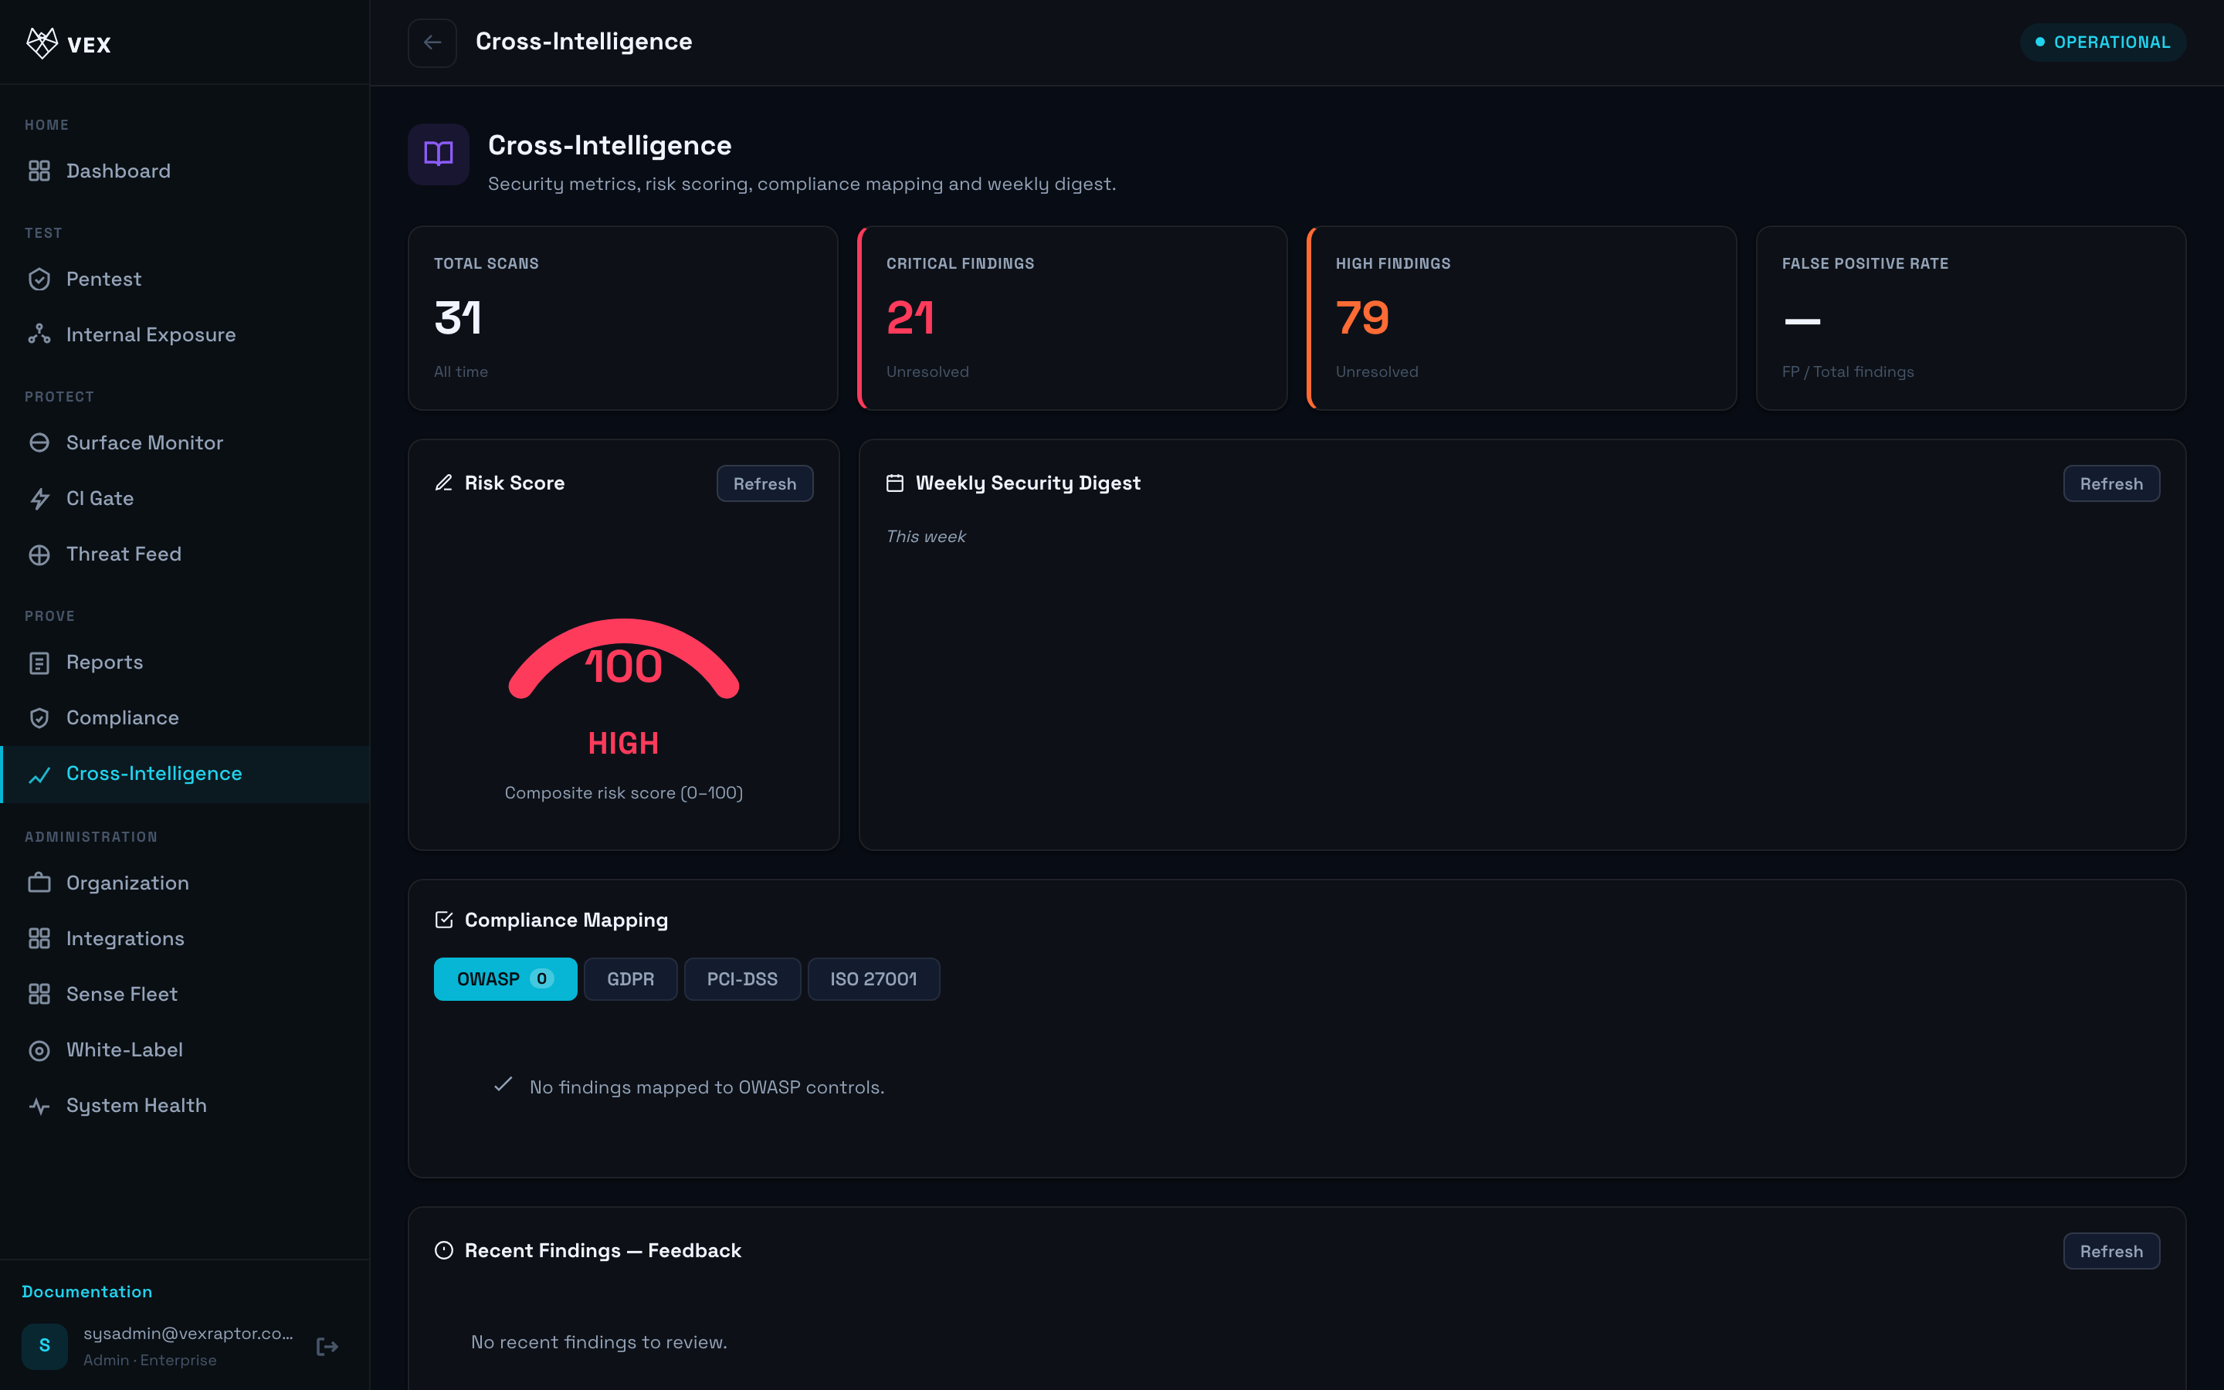Click the purple book icon in page header
The height and width of the screenshot is (1390, 2224).
point(439,154)
